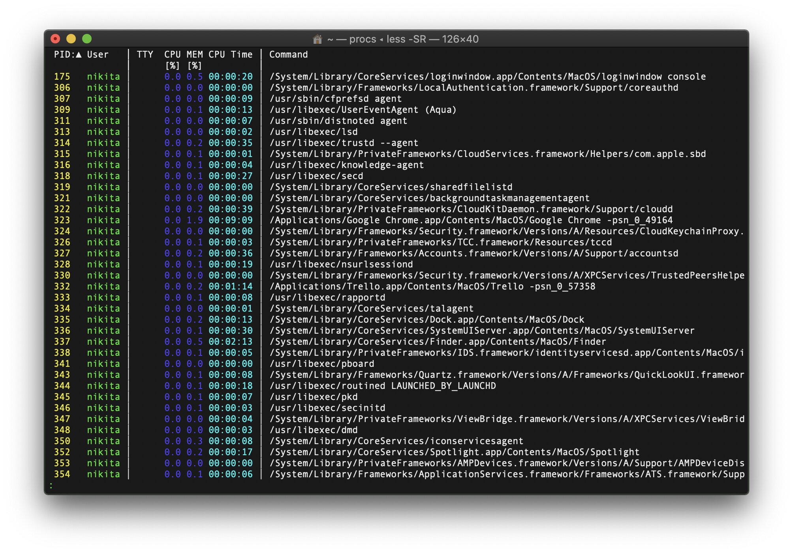Select the Trello process command line
This screenshot has width=793, height=553.
pos(432,286)
